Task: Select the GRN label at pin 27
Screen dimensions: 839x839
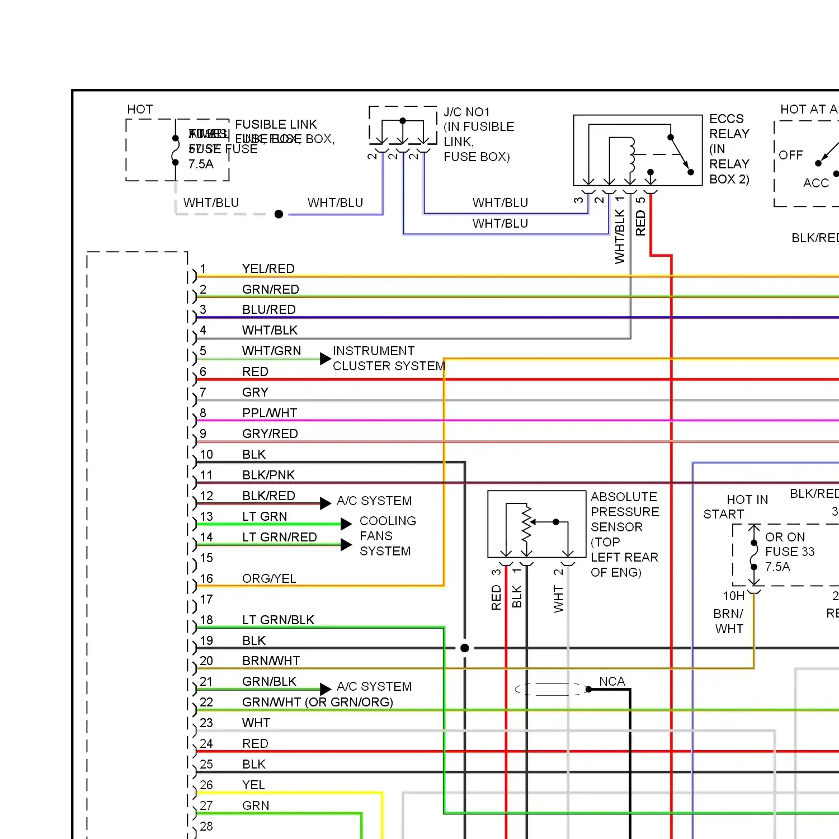Action: pos(256,805)
